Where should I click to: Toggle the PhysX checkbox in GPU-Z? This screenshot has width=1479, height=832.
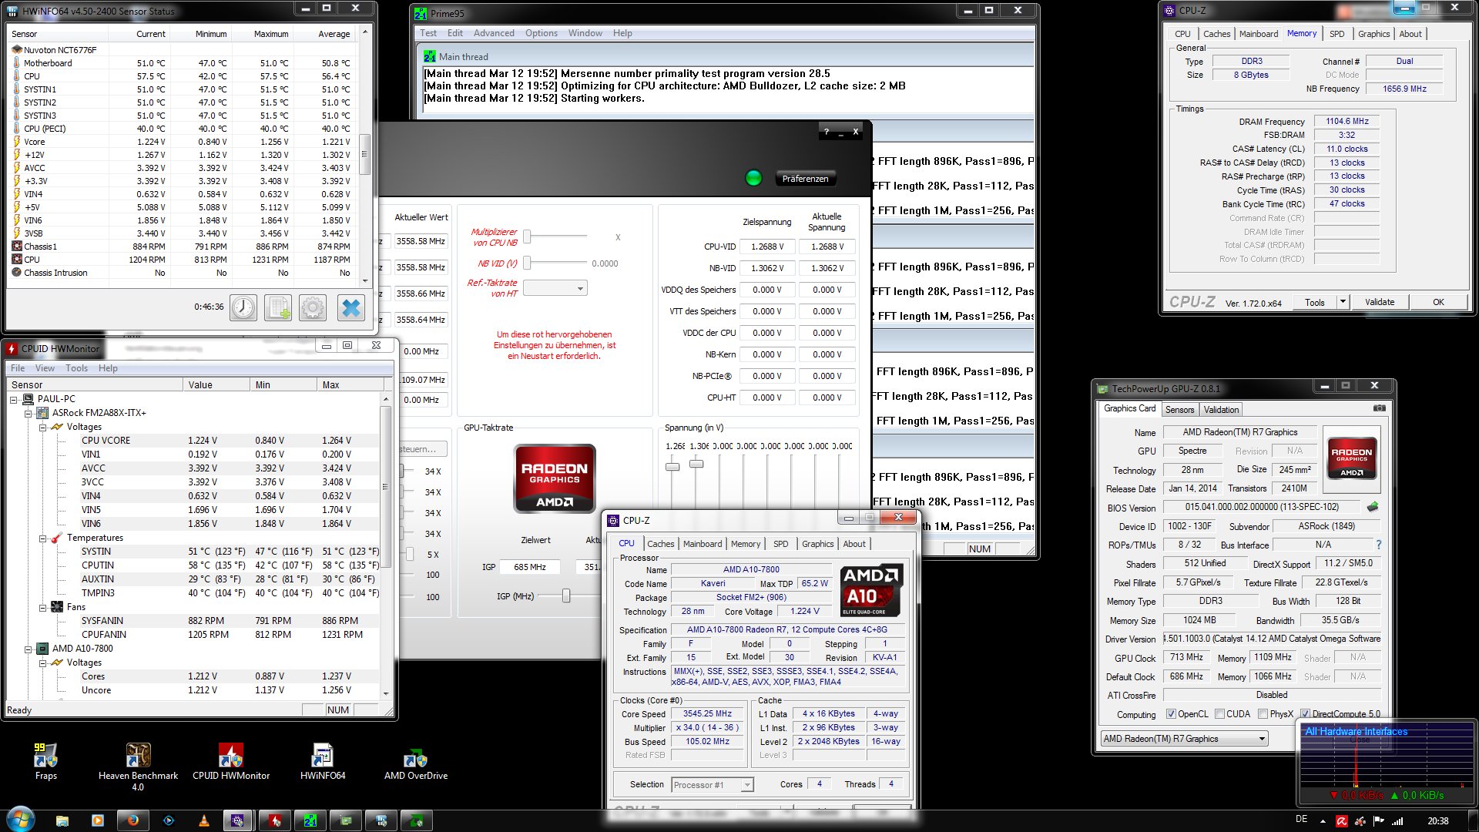pos(1263,714)
